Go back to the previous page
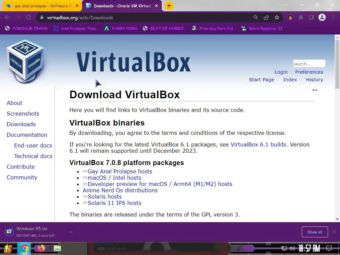Viewport: 340px width, 255px height. pyautogui.click(x=7, y=18)
